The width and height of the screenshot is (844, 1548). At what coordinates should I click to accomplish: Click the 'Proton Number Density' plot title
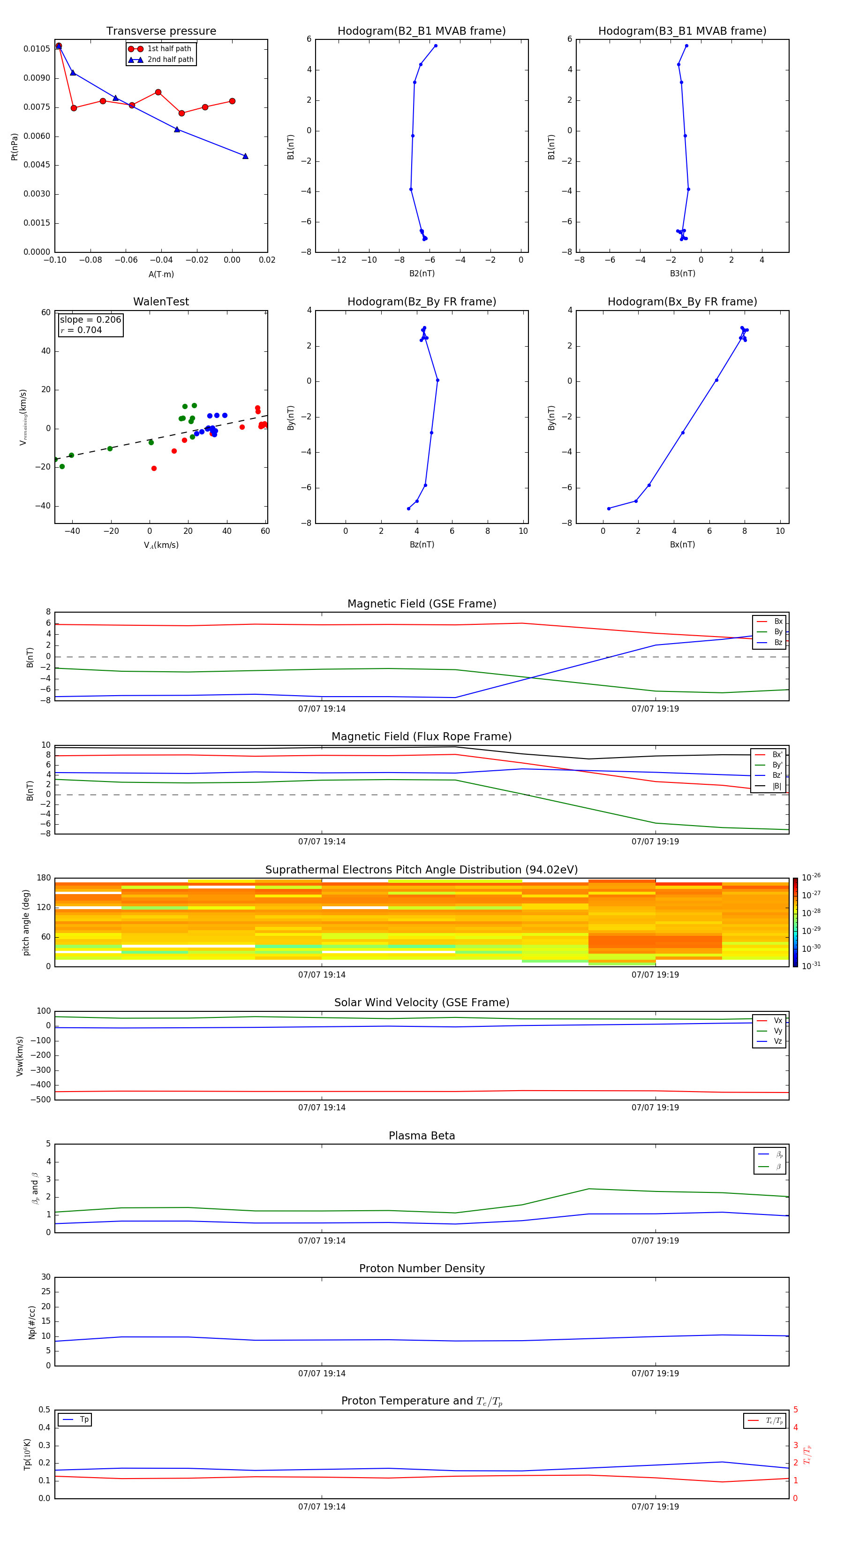tap(422, 1268)
